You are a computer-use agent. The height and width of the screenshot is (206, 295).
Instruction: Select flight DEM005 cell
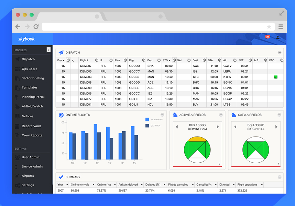(x=86, y=72)
